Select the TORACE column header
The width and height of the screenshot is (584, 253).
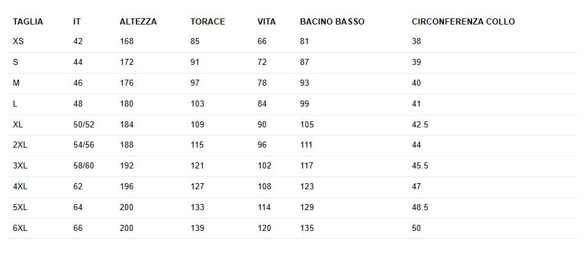tap(208, 22)
